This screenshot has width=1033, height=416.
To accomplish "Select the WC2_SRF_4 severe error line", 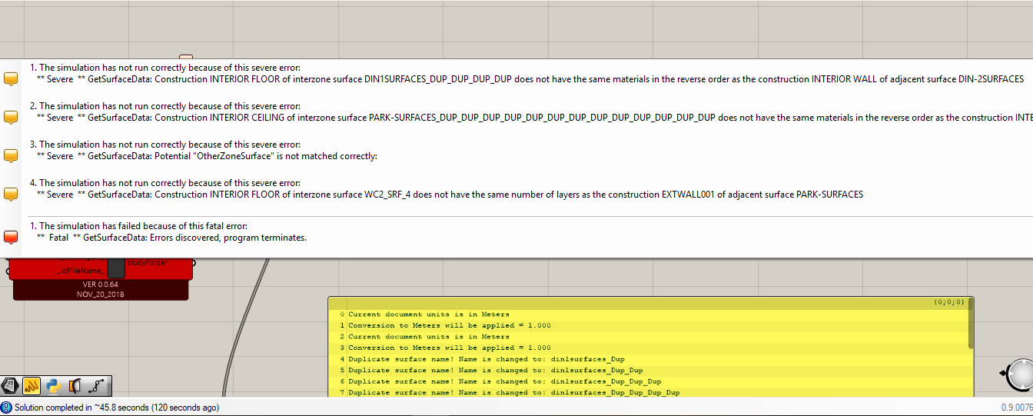I will pyautogui.click(x=450, y=195).
